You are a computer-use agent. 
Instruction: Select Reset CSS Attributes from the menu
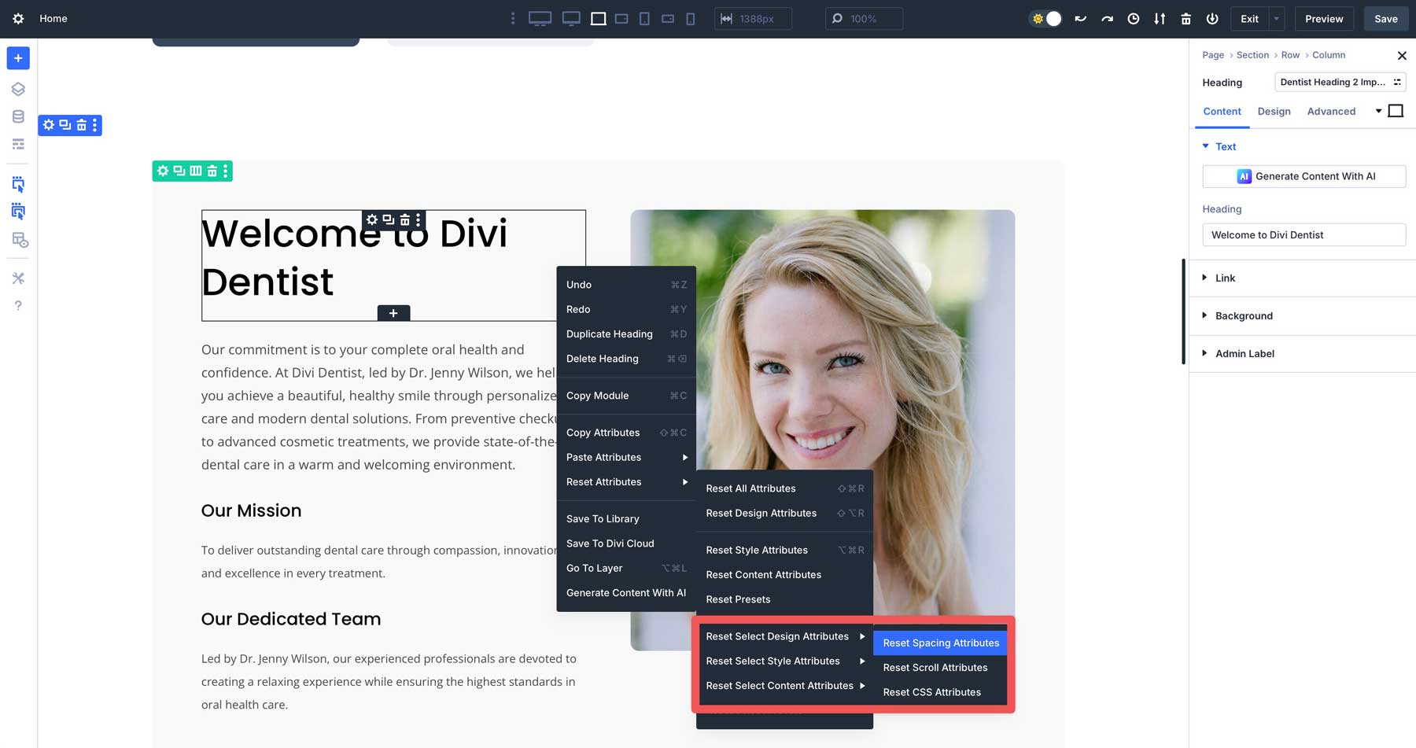(x=932, y=692)
